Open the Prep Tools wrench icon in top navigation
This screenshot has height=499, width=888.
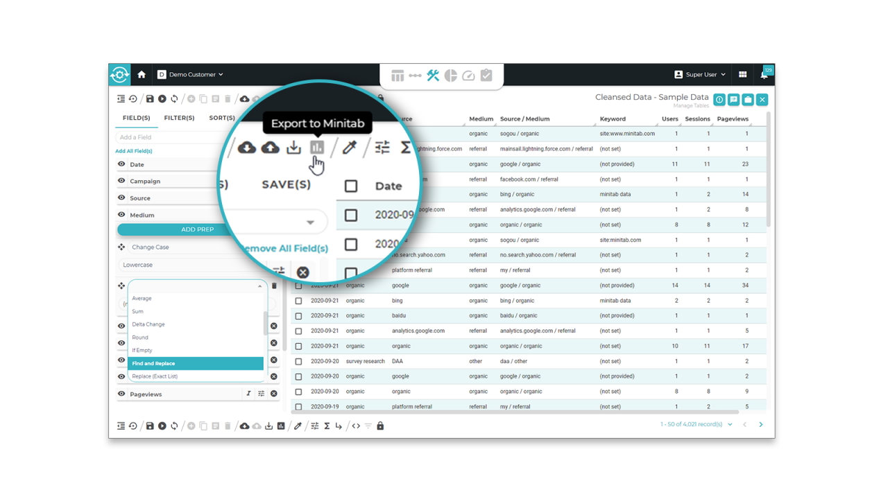pos(432,76)
